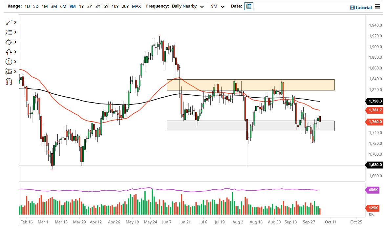Set chart range to 3M
This screenshot has height=228, width=385.
(54, 6)
